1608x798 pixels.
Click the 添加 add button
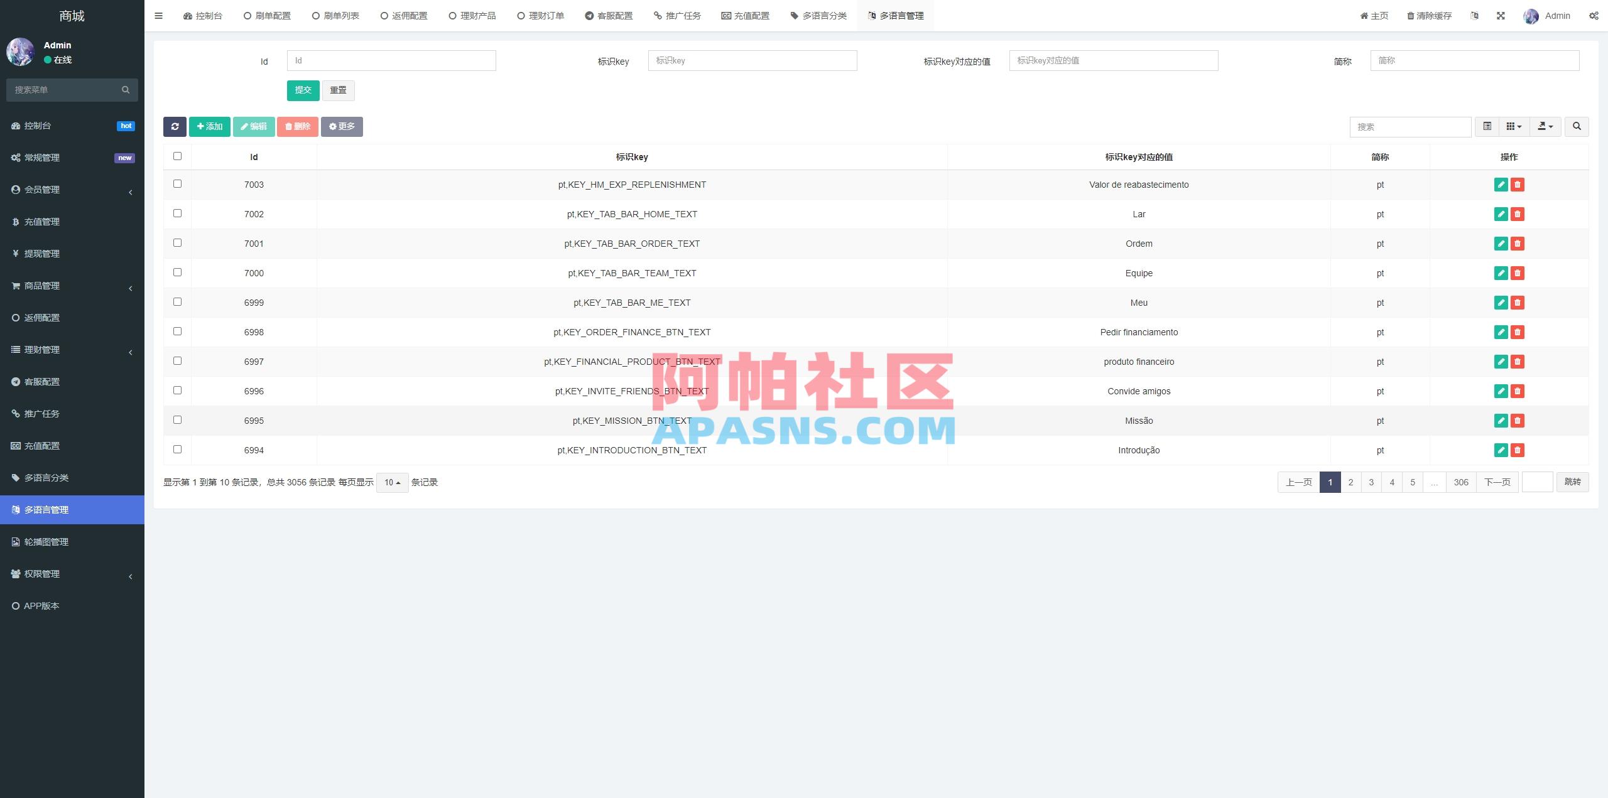(210, 126)
